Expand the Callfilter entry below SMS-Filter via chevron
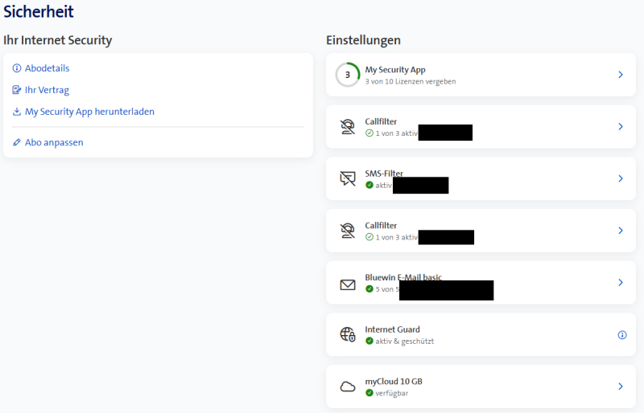644x413 pixels. (x=621, y=231)
